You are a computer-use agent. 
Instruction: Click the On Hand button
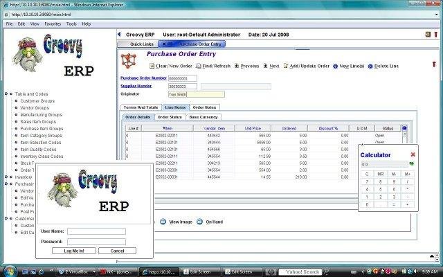point(210,222)
